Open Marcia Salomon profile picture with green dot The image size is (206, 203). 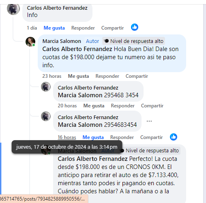[x=30, y=42]
